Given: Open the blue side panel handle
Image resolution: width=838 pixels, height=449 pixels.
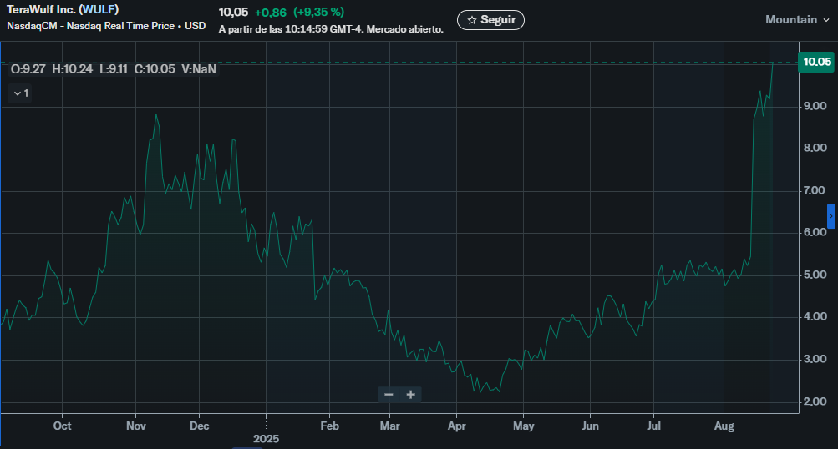Looking at the screenshot, I should click(831, 215).
